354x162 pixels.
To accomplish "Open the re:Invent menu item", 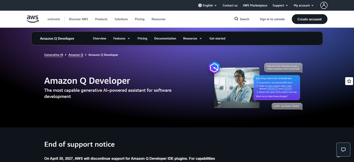I will pos(54,19).
